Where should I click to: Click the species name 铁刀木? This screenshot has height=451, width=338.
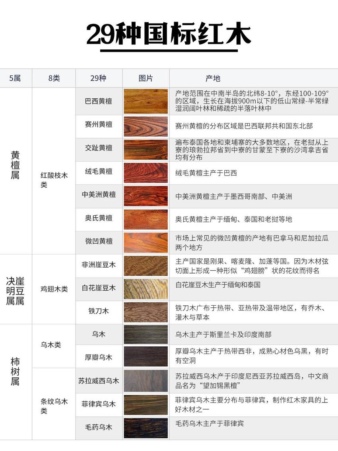click(99, 311)
